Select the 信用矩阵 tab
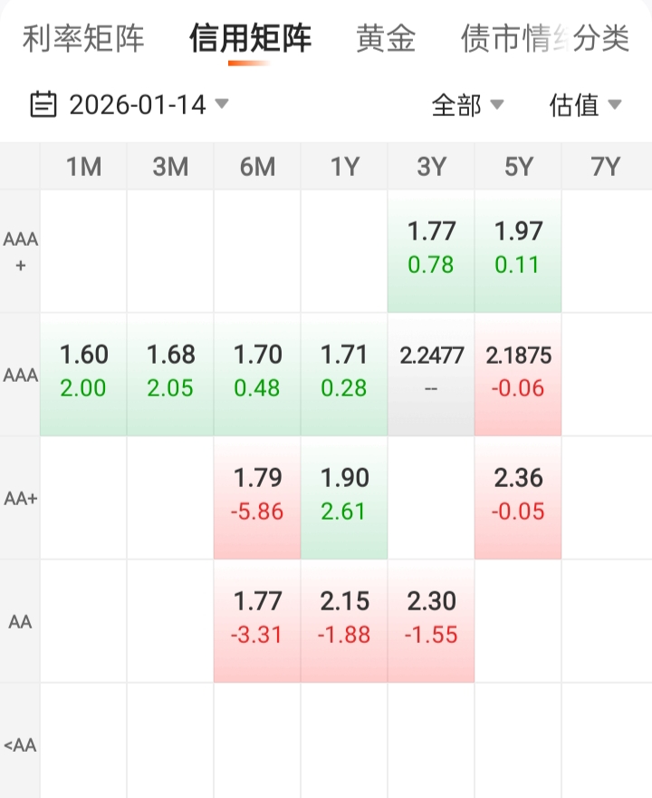The width and height of the screenshot is (652, 798). [x=250, y=40]
